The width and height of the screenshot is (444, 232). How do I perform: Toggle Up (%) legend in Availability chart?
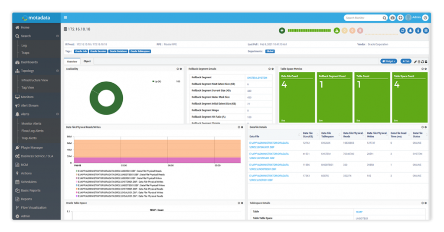(x=157, y=81)
